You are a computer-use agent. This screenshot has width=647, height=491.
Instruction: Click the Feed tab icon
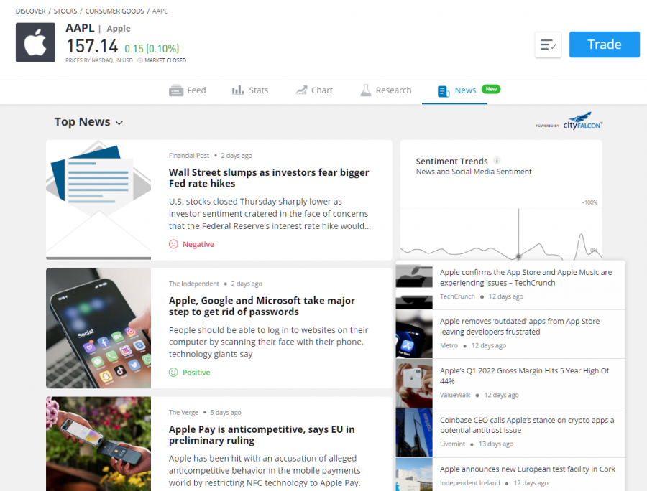pyautogui.click(x=176, y=90)
